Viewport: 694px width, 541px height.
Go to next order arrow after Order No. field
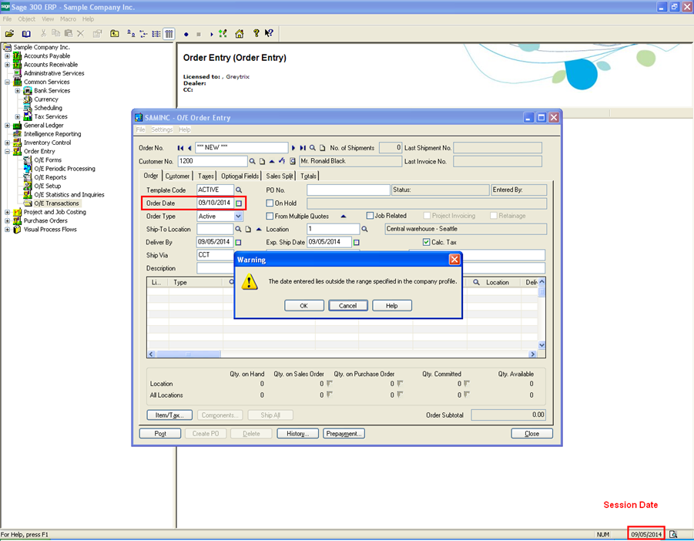click(293, 148)
